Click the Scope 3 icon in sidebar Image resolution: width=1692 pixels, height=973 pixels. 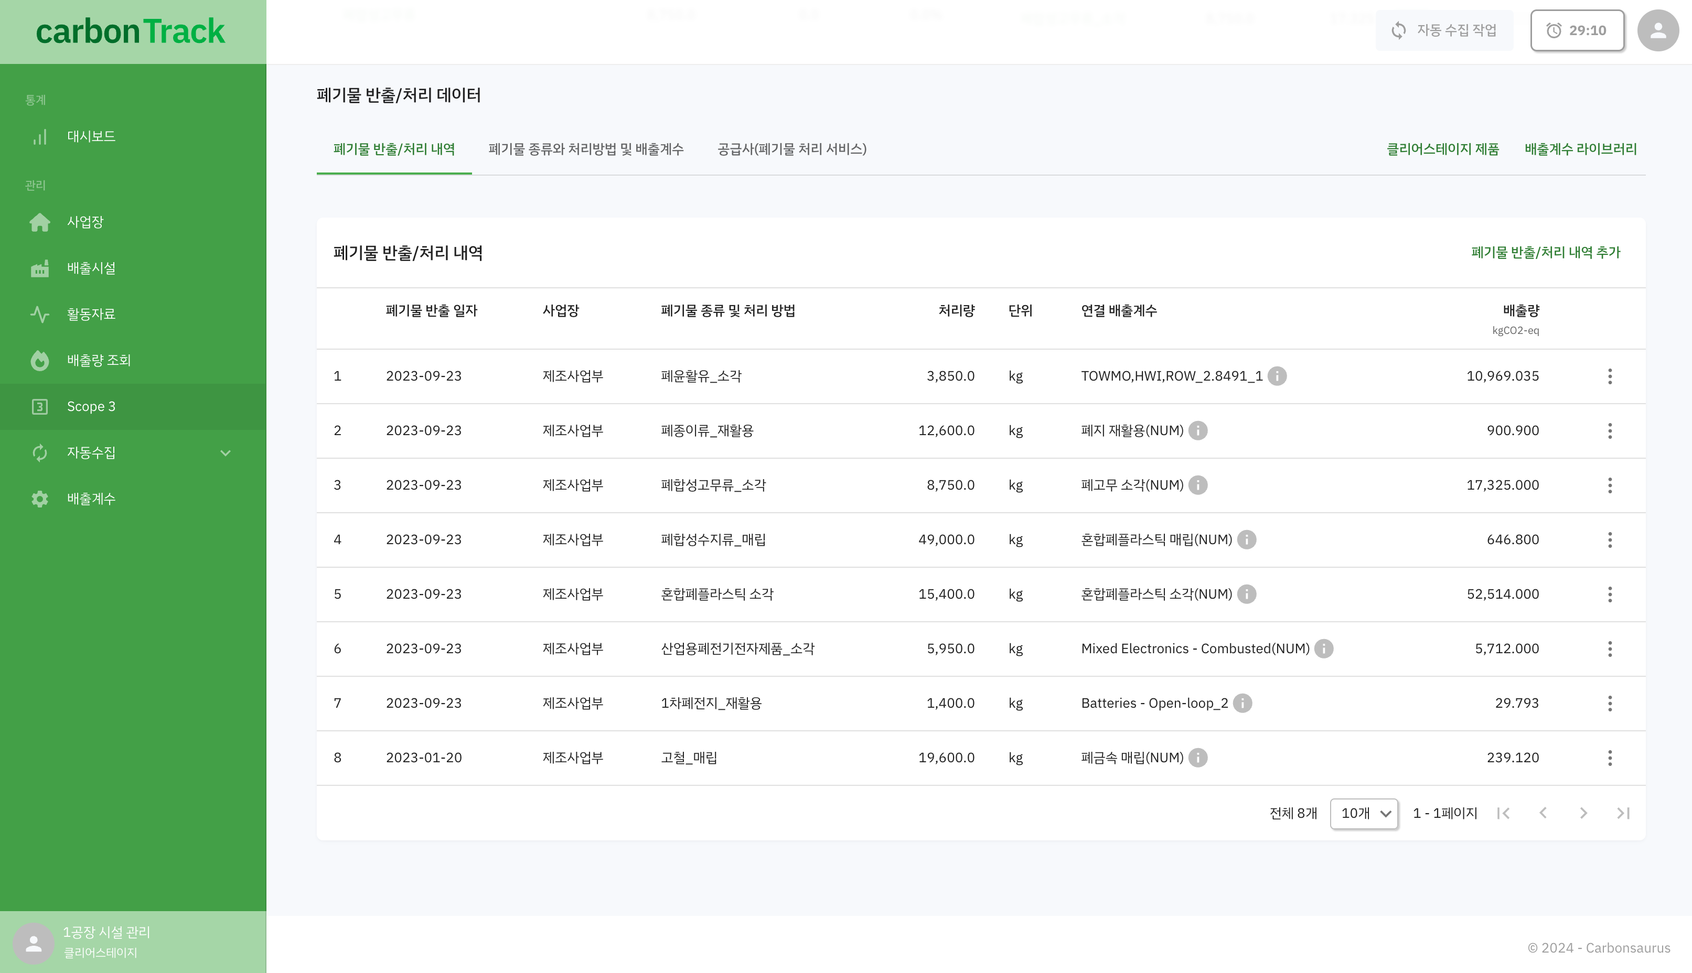click(39, 406)
